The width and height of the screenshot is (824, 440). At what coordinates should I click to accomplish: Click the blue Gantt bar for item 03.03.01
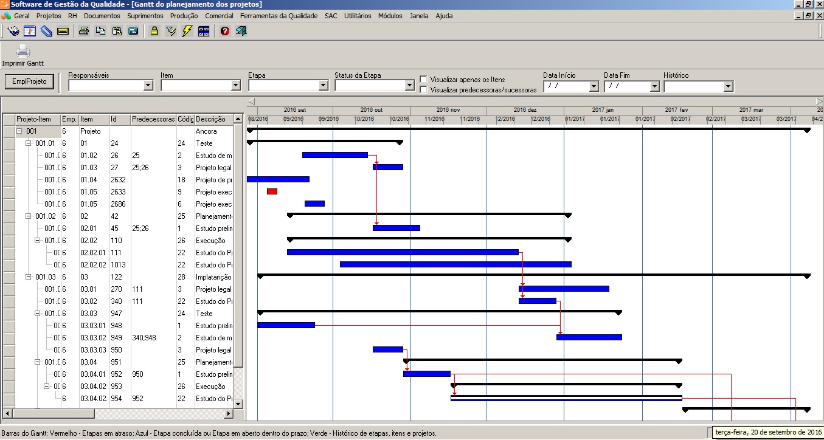(286, 325)
